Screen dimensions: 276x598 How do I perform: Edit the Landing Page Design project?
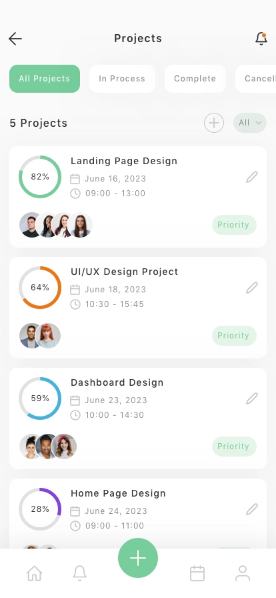[252, 177]
